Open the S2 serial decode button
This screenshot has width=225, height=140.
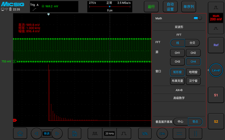click(x=216, y=121)
